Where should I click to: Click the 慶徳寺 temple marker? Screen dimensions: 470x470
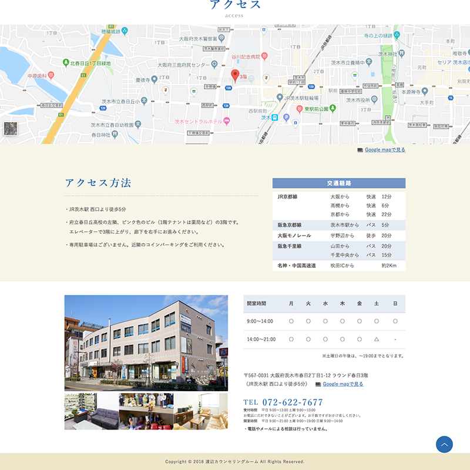(x=154, y=79)
